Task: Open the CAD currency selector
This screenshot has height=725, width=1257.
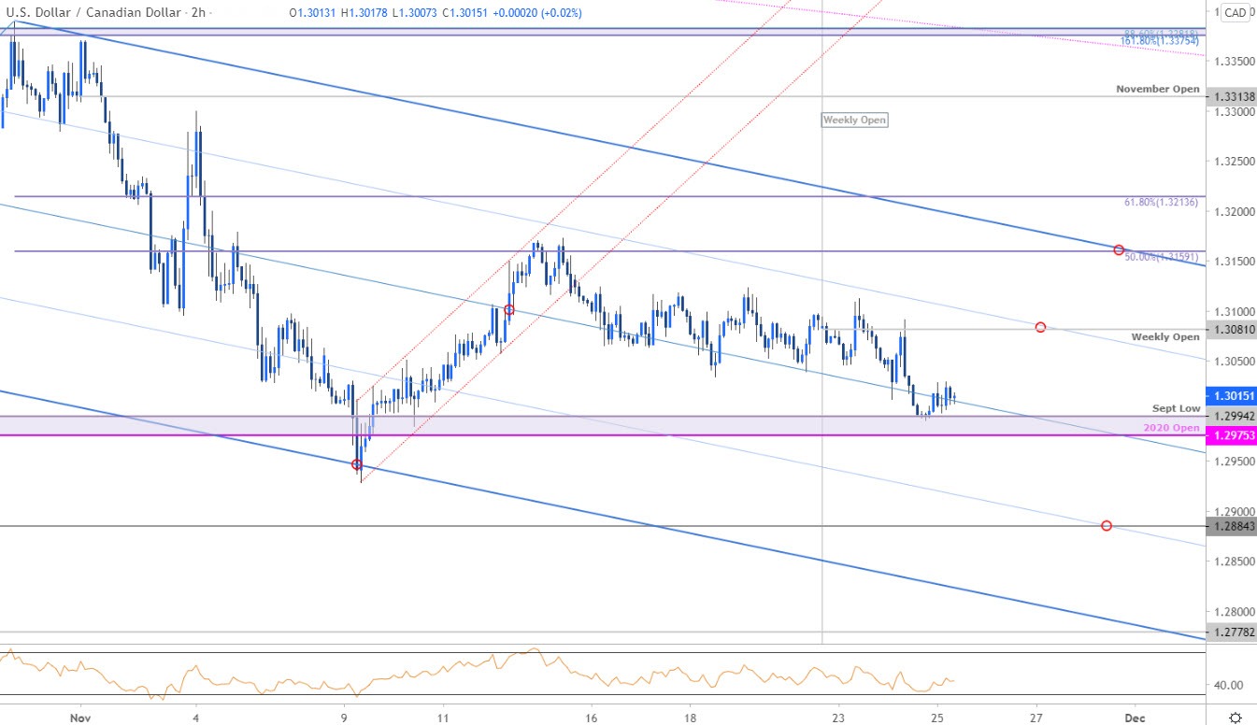Action: point(1235,12)
